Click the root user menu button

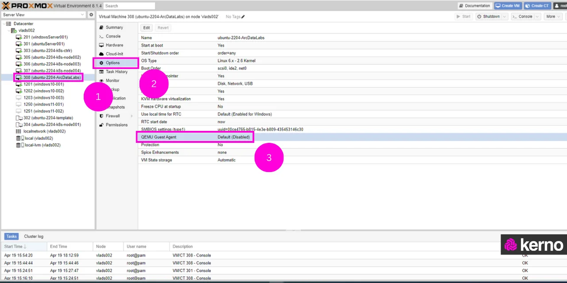pyautogui.click(x=560, y=6)
